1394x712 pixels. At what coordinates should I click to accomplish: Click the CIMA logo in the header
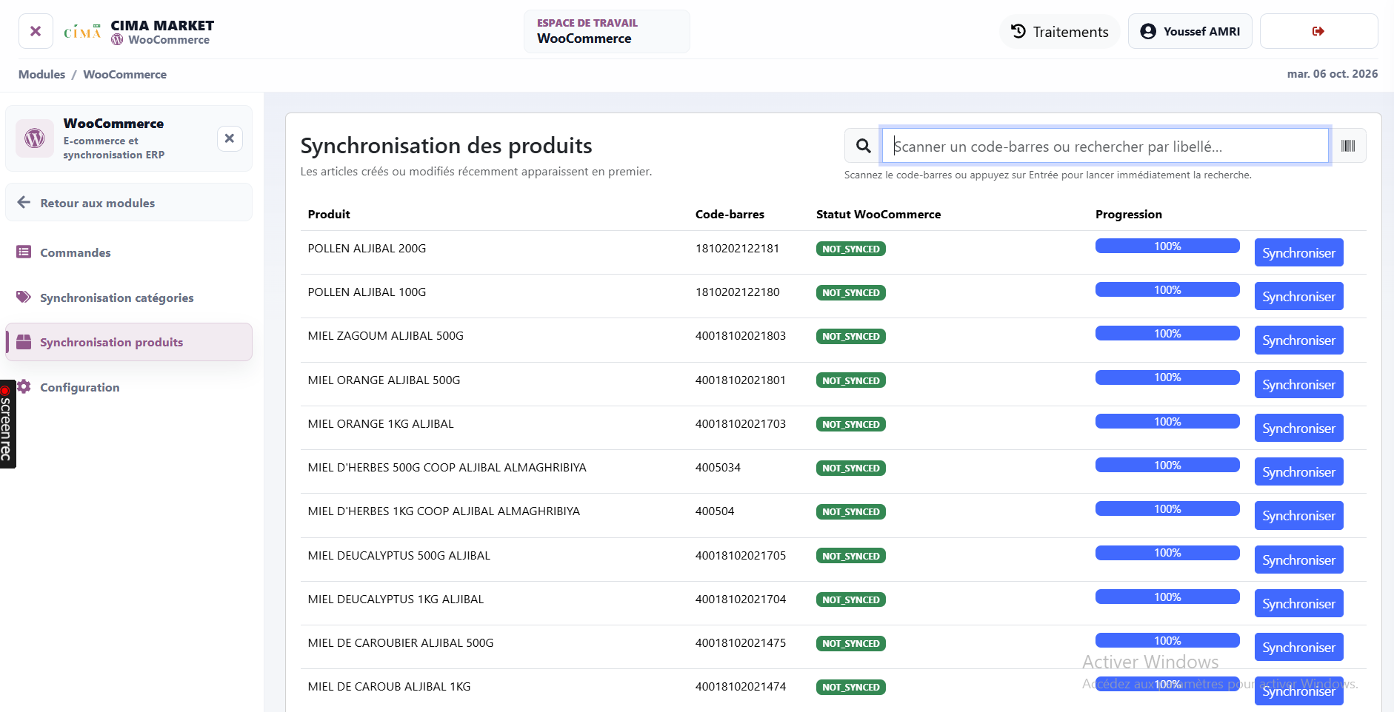(x=82, y=32)
